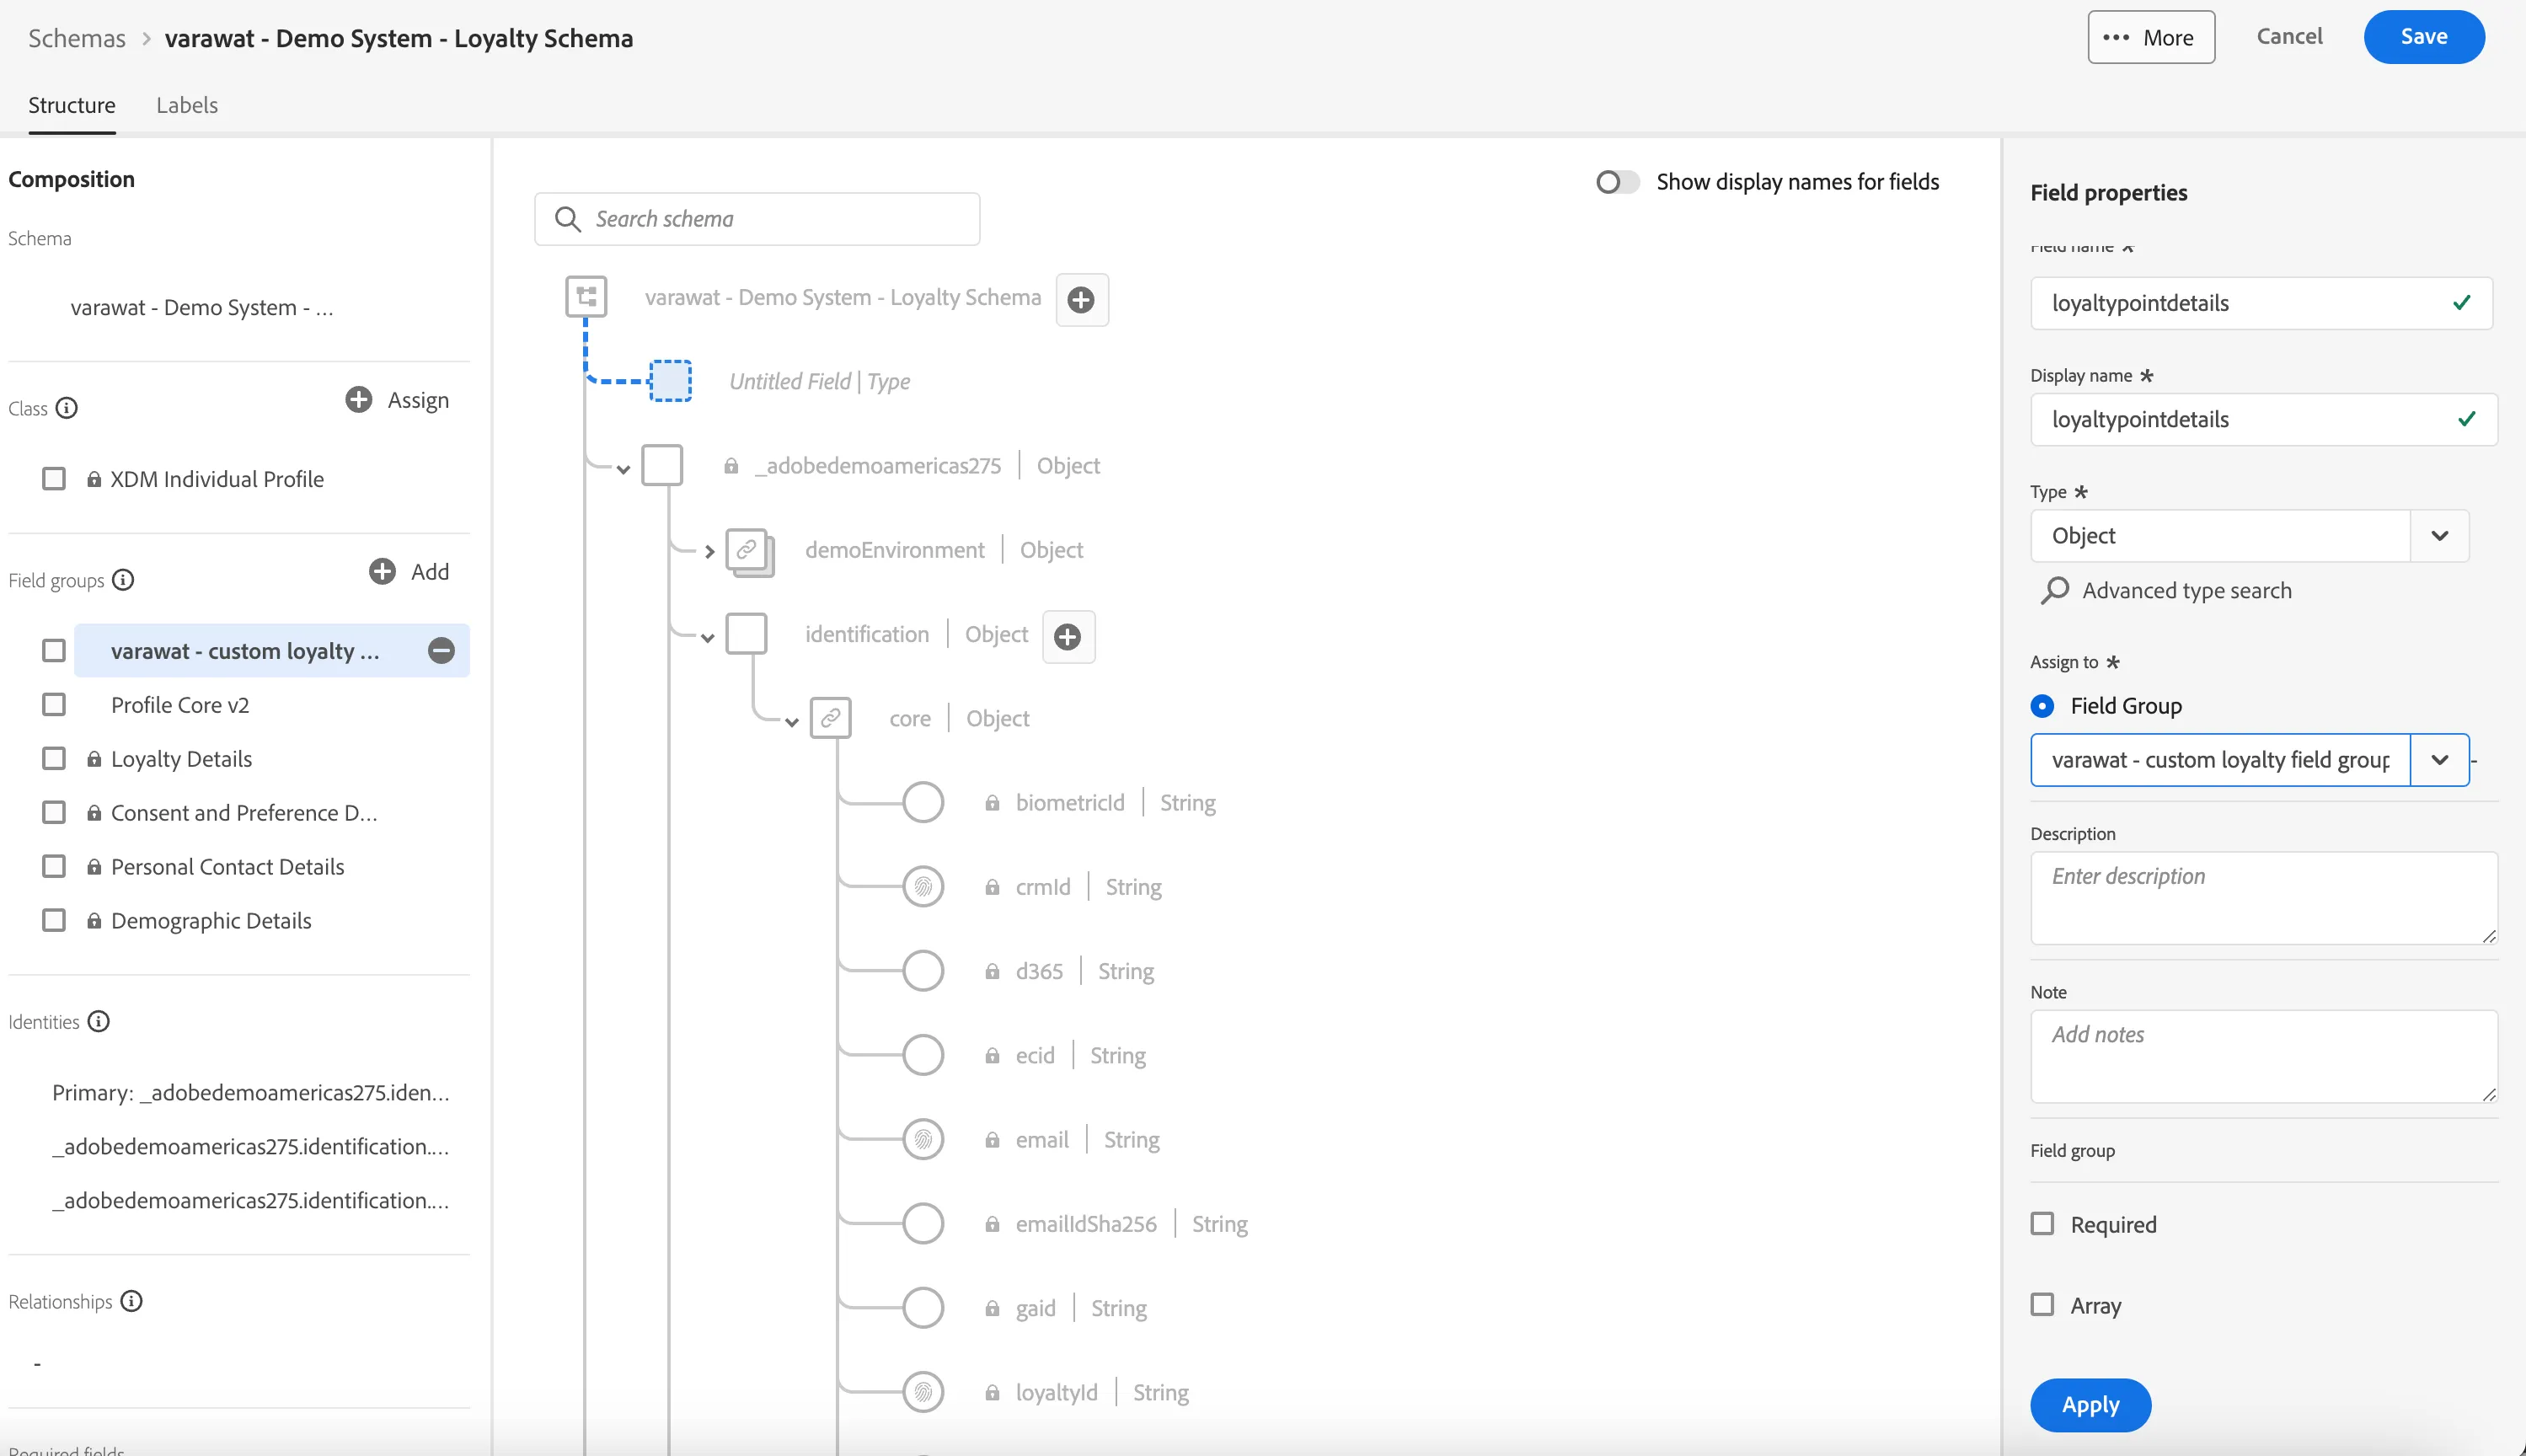This screenshot has width=2526, height=1456.
Task: Click the magnifier icon for Advanced type search
Action: pyautogui.click(x=2054, y=591)
